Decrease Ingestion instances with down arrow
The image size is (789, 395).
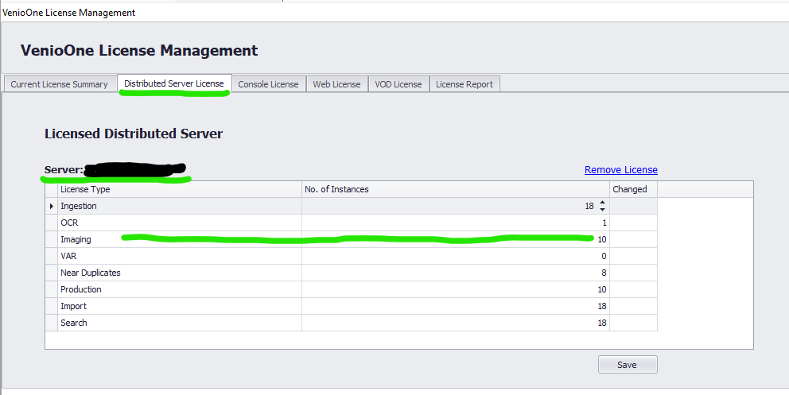(602, 210)
